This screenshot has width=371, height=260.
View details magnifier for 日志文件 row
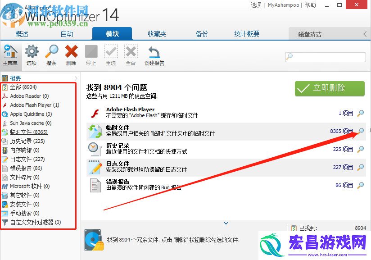pyautogui.click(x=360, y=167)
